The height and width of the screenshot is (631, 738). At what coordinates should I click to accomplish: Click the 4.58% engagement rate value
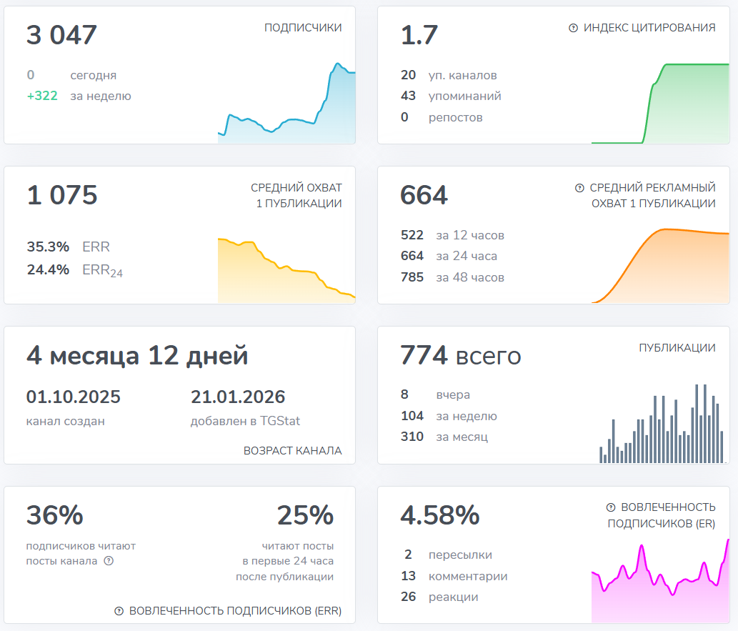tap(439, 515)
